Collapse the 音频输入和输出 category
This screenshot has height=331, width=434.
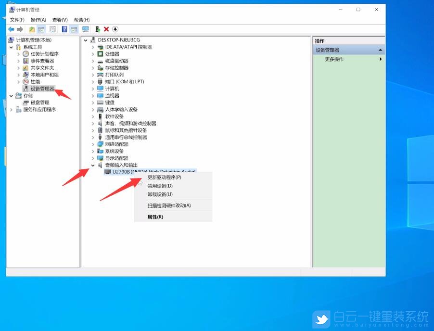(x=93, y=165)
